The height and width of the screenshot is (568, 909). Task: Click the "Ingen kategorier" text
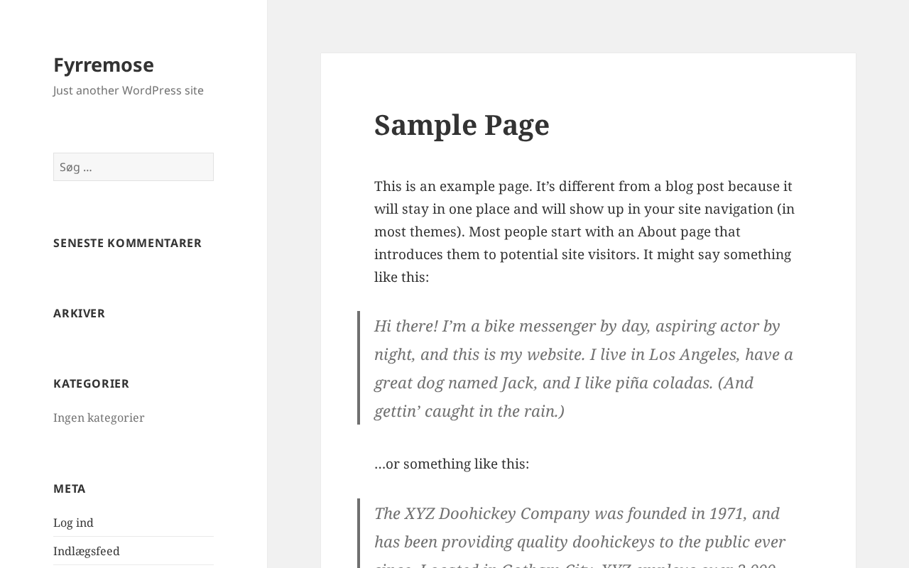[x=99, y=417]
